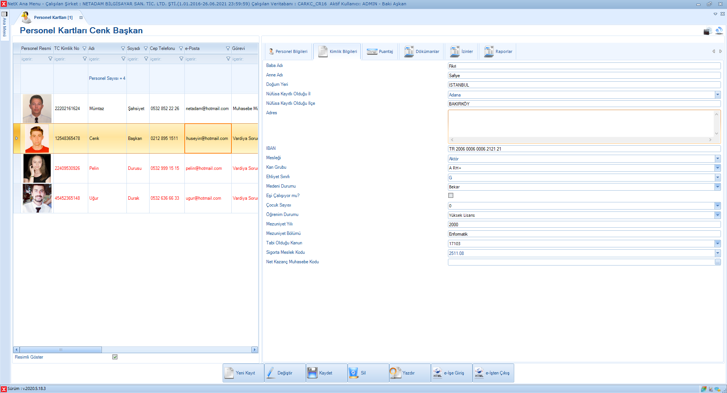
Task: Filter the Adı column header
Action: (123, 48)
